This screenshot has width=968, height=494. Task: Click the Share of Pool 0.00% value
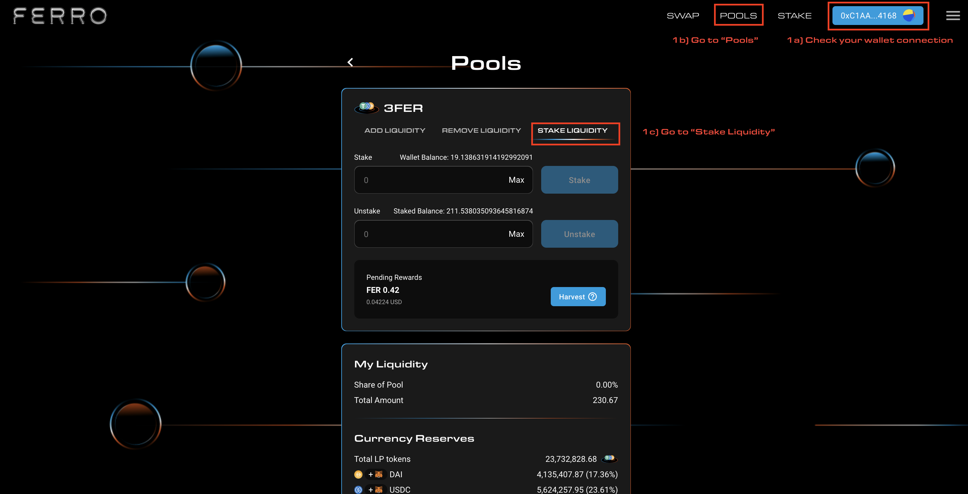(607, 385)
